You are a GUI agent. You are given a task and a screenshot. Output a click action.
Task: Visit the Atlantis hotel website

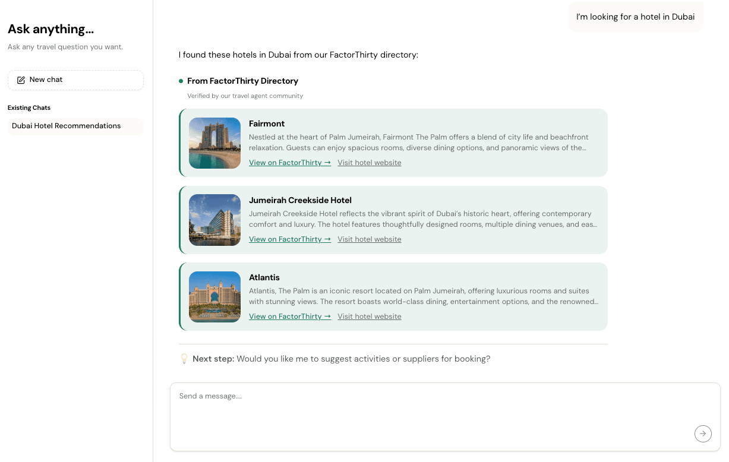pos(369,317)
